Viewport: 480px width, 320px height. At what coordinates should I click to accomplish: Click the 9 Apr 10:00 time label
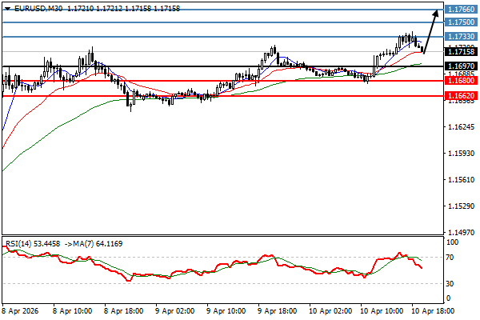pos(226,309)
